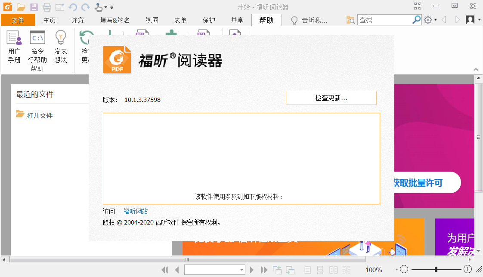
Task: Click the Foxit PDF logo in About dialog
Action: [x=117, y=60]
